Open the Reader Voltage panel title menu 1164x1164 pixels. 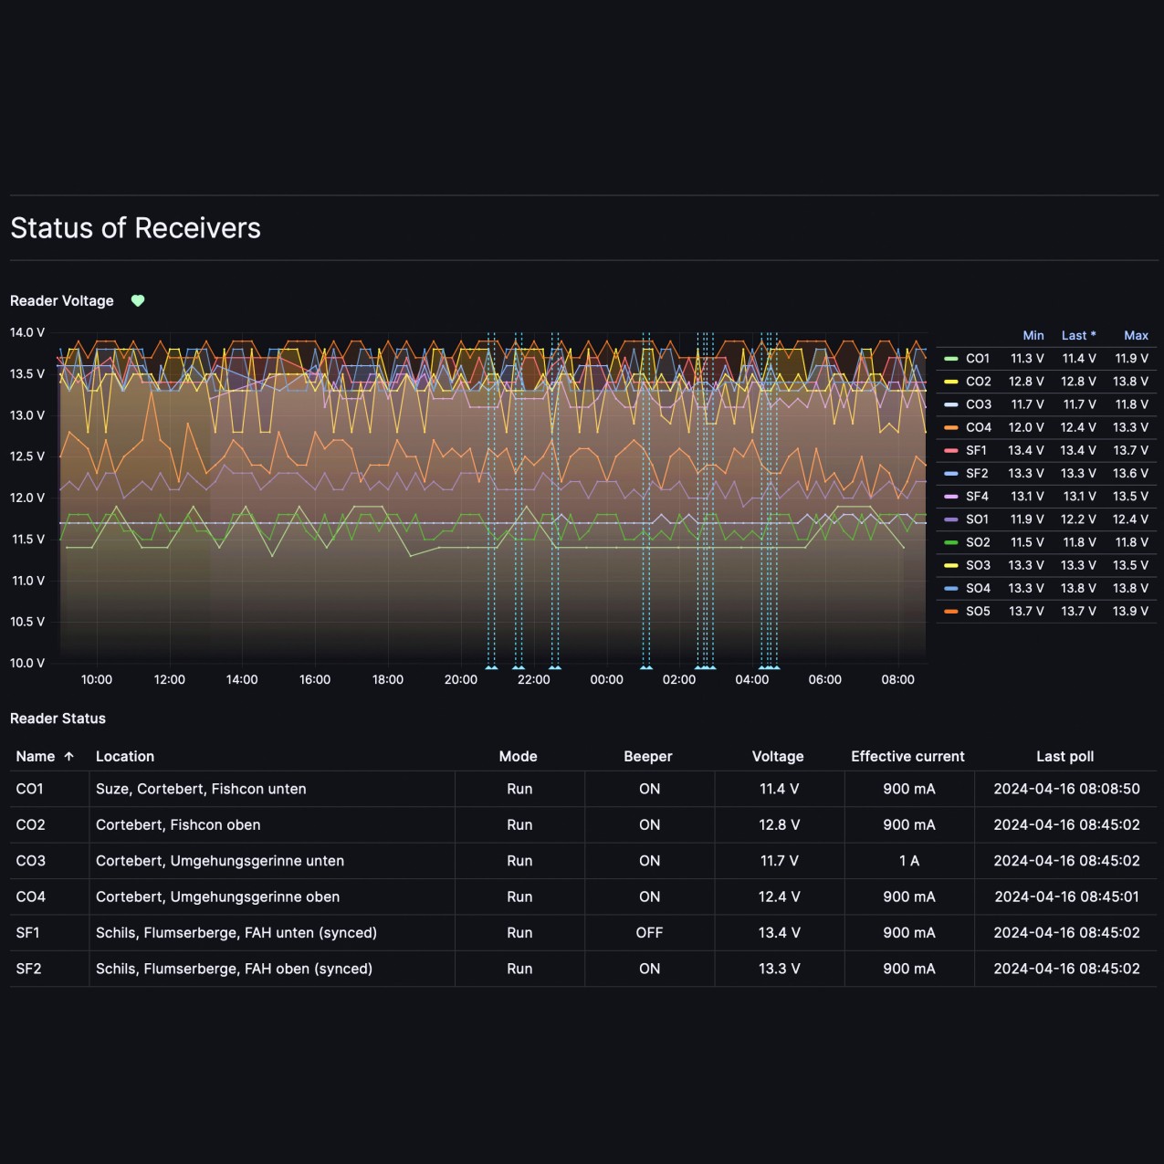tap(62, 301)
